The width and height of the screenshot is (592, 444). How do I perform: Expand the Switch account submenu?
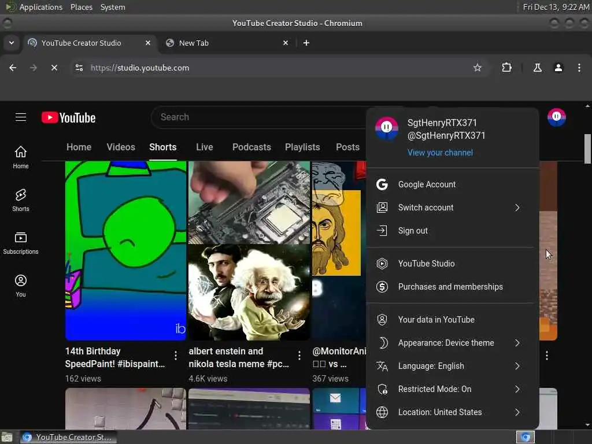click(452, 208)
